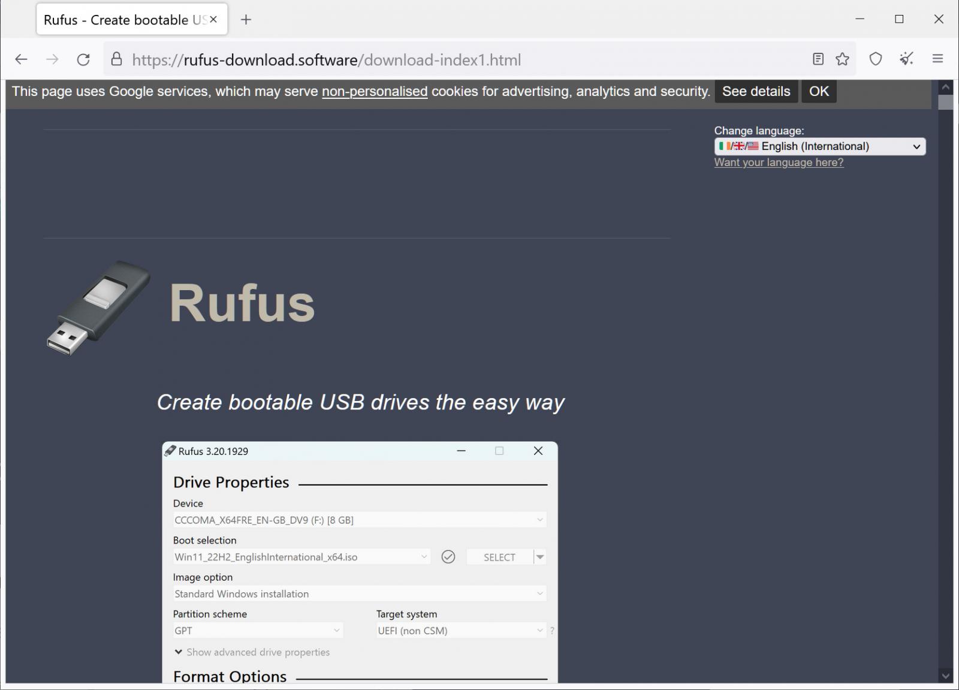The width and height of the screenshot is (959, 690).
Task: Click the Target system question mark help
Action: (x=552, y=631)
